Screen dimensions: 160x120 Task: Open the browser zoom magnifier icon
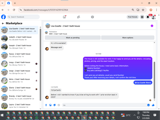coord(133,10)
